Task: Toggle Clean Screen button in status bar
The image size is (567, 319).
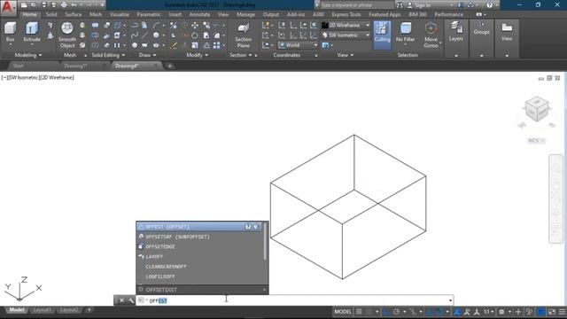Action: pos(552,311)
